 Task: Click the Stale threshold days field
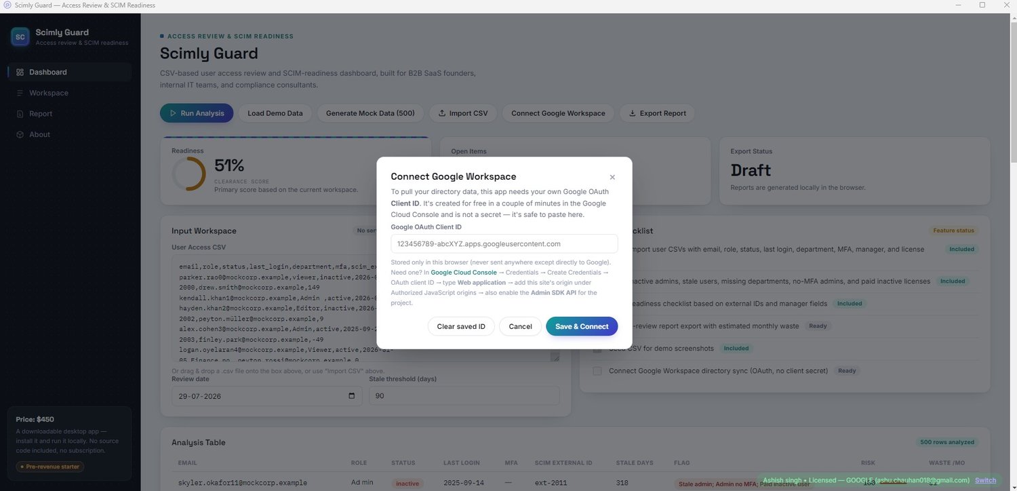[464, 396]
